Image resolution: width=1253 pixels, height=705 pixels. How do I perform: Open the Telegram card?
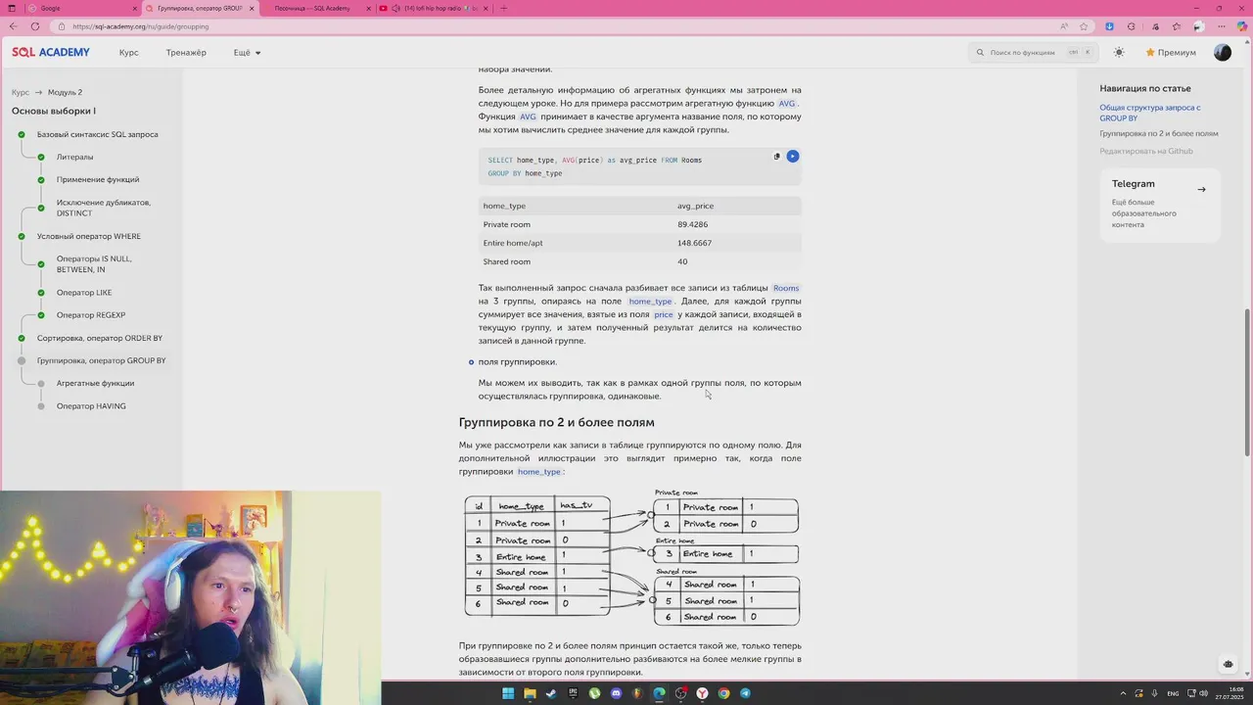point(1160,204)
